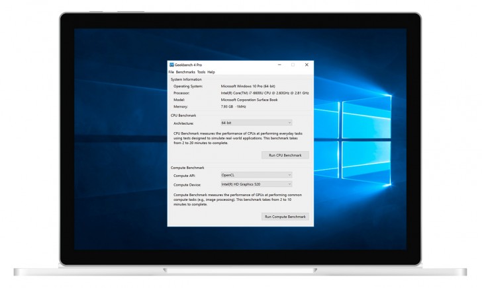Click the Run CPU Benchmark button
Screen dimensions: 482x288
(285, 155)
